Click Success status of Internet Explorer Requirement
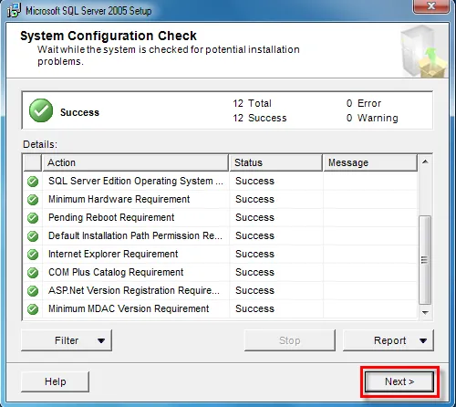Viewport: 456px width, 407px height. pos(254,254)
